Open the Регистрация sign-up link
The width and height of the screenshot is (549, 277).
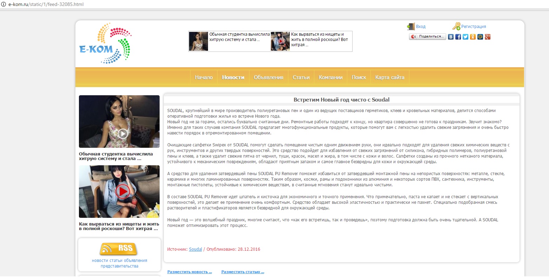474,27
